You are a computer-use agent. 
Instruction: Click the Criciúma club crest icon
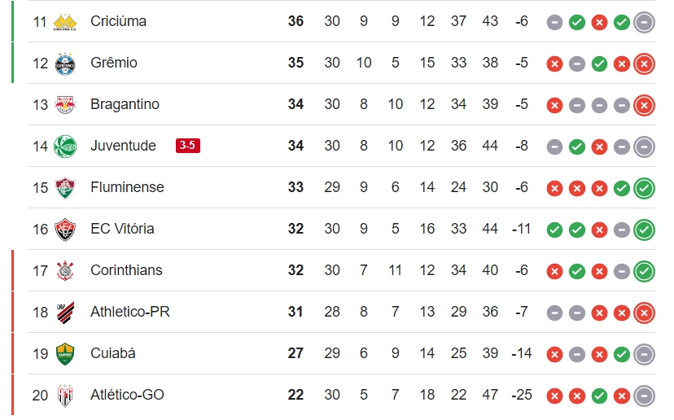tap(65, 22)
